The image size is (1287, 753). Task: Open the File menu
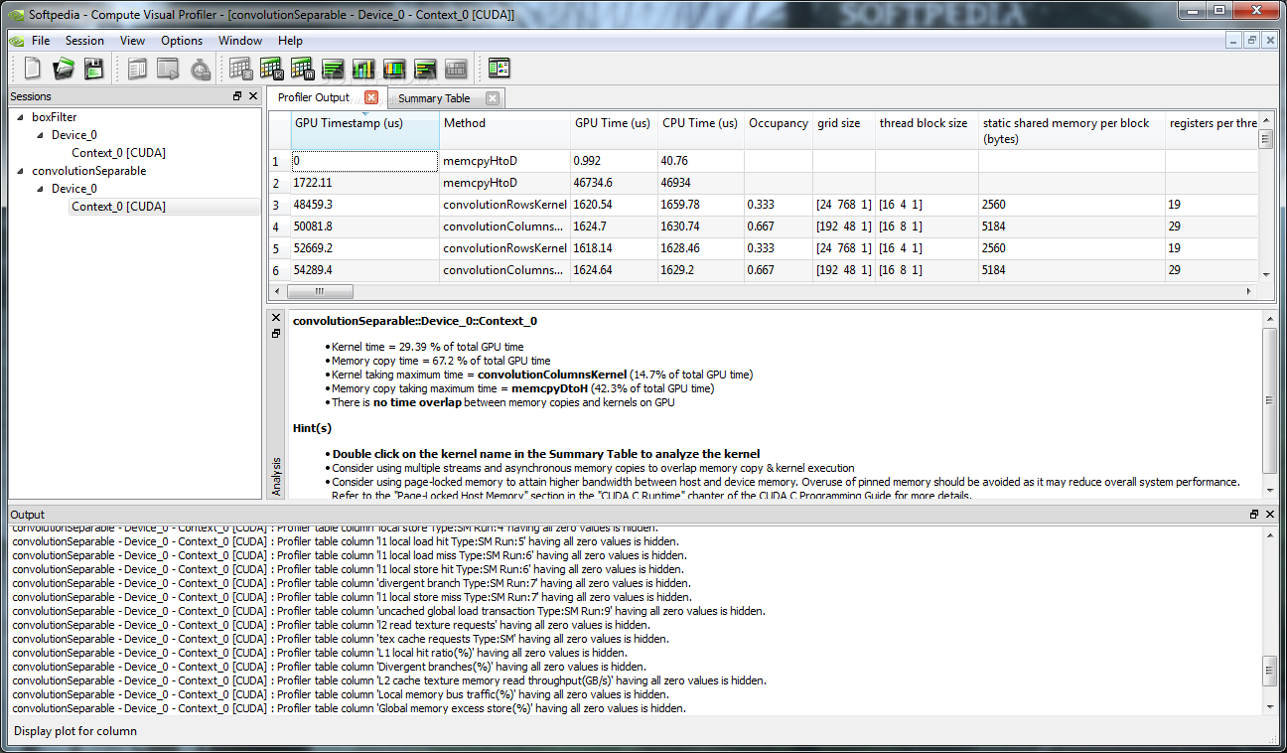[x=41, y=41]
